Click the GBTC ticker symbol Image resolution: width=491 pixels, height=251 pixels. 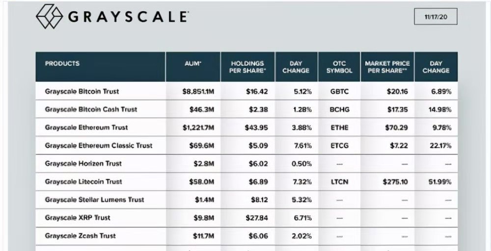tap(339, 91)
